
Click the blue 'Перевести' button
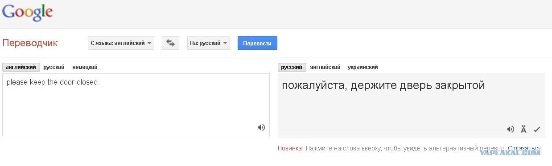(257, 43)
